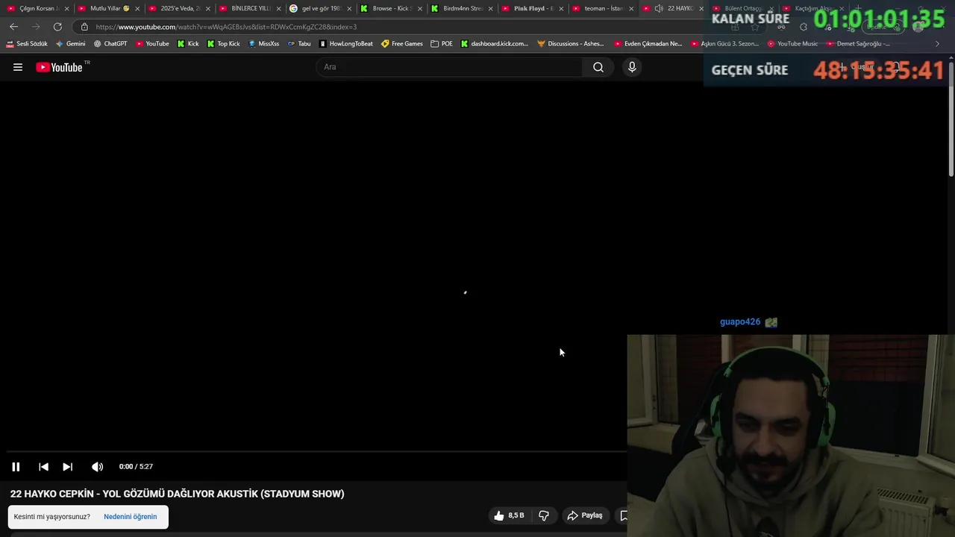Open 'Evden Çıkmadan Ne...' bookmark
This screenshot has width=955, height=537.
648,44
